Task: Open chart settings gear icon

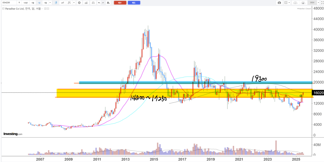Action: [x=79, y=3]
